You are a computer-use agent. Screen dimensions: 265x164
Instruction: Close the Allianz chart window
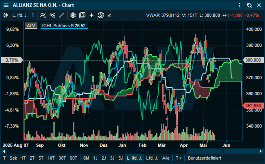[259, 5]
